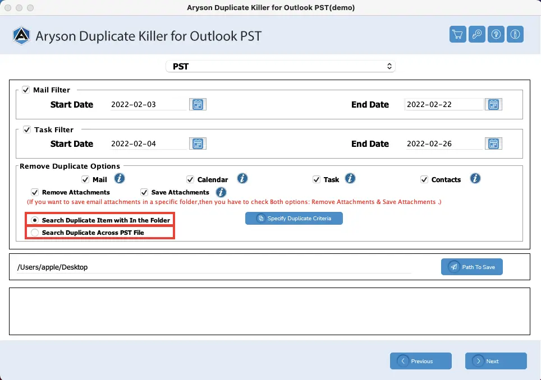541x380 pixels.
Task: Open Task Filter start date calendar
Action: tap(198, 143)
